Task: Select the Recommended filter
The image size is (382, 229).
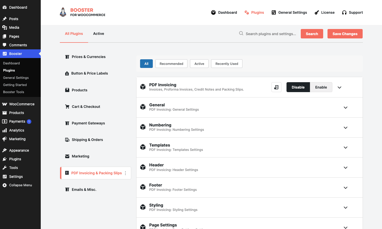Action: pyautogui.click(x=171, y=64)
